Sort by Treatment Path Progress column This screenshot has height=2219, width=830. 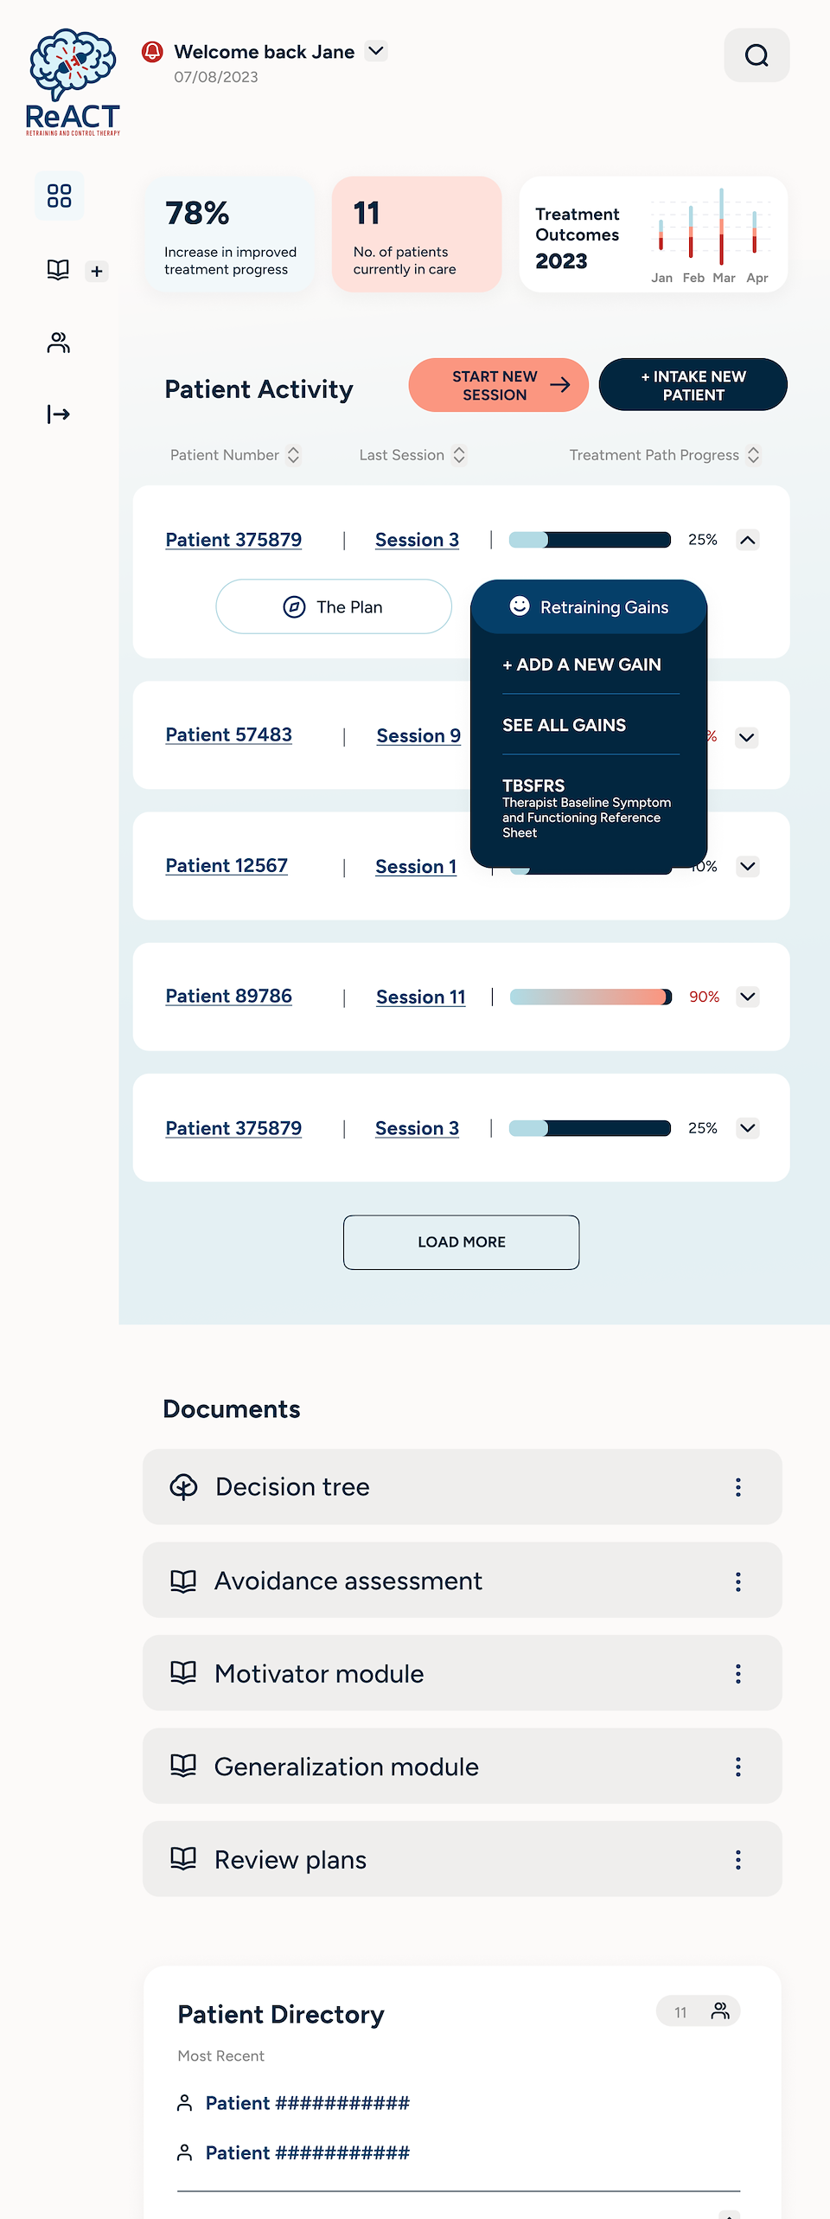pyautogui.click(x=753, y=455)
